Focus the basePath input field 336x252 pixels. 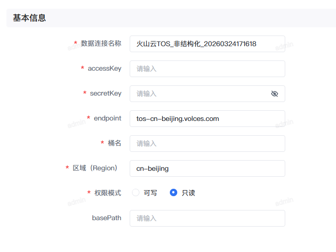click(x=207, y=218)
